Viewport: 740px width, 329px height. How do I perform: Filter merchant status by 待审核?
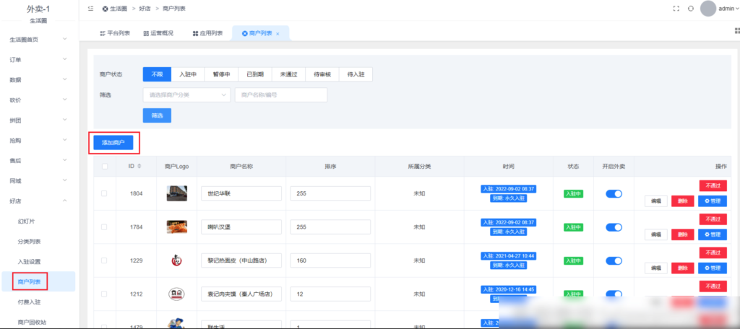pyautogui.click(x=322, y=74)
